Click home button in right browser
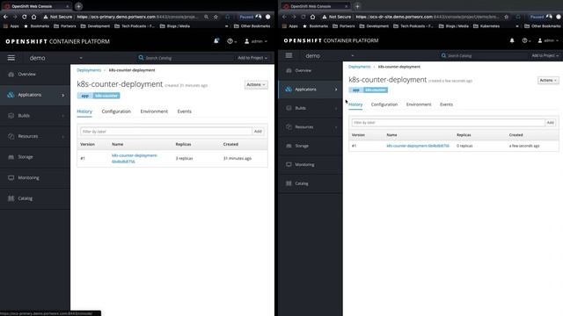The width and height of the screenshot is (563, 316). pyautogui.click(x=313, y=17)
